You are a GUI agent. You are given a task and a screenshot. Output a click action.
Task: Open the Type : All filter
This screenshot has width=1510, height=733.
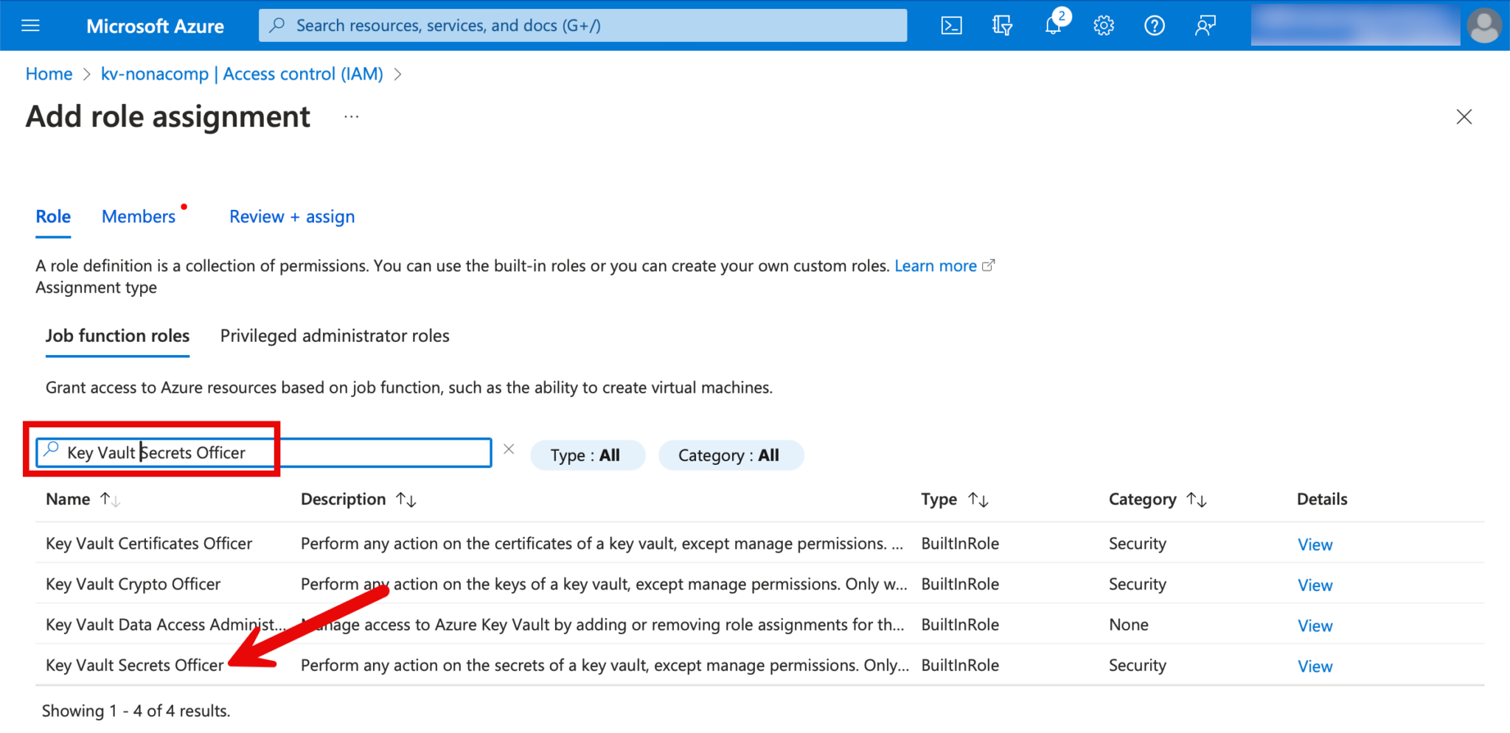587,455
